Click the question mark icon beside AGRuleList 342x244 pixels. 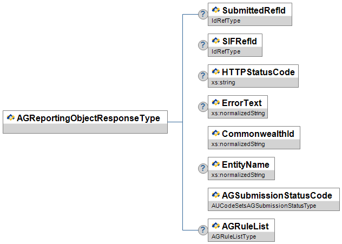(x=203, y=230)
